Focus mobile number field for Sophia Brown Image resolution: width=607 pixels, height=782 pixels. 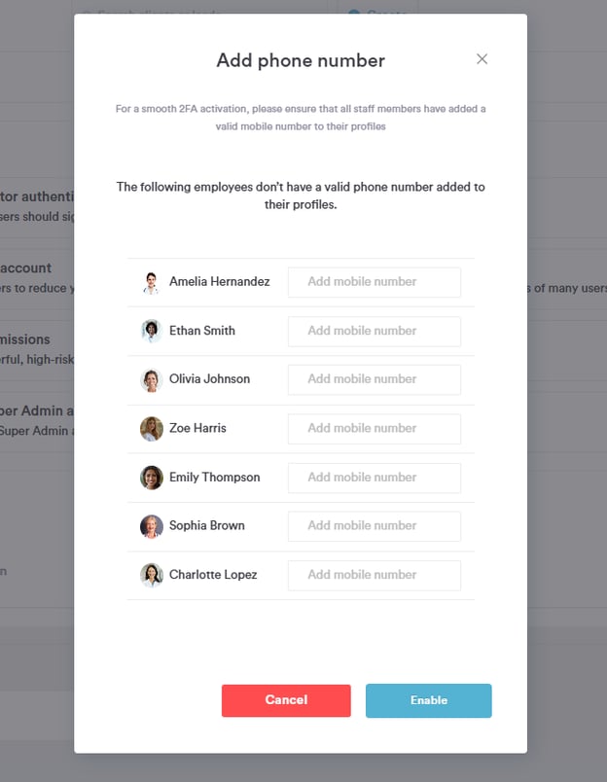coord(374,526)
